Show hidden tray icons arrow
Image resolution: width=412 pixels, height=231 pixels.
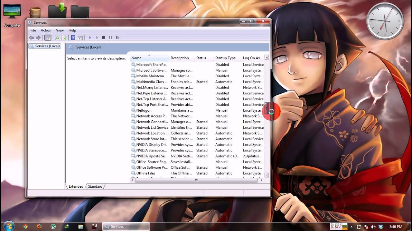[351, 227]
